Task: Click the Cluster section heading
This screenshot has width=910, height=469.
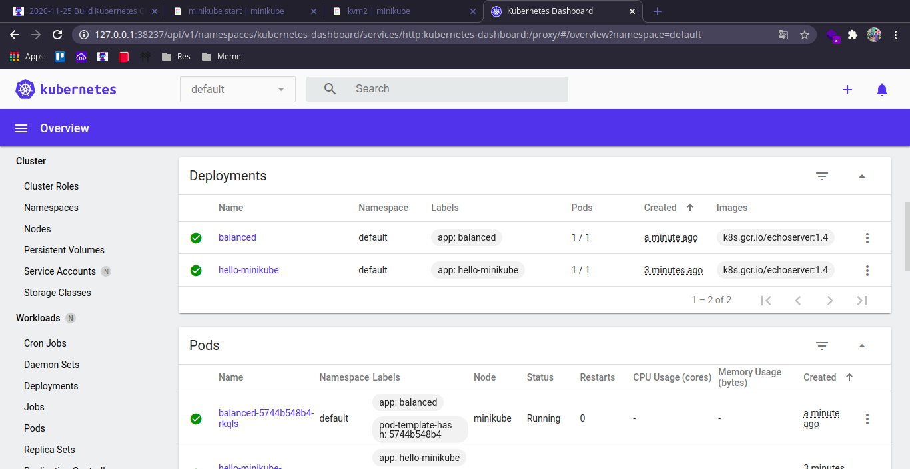Action: coord(31,161)
